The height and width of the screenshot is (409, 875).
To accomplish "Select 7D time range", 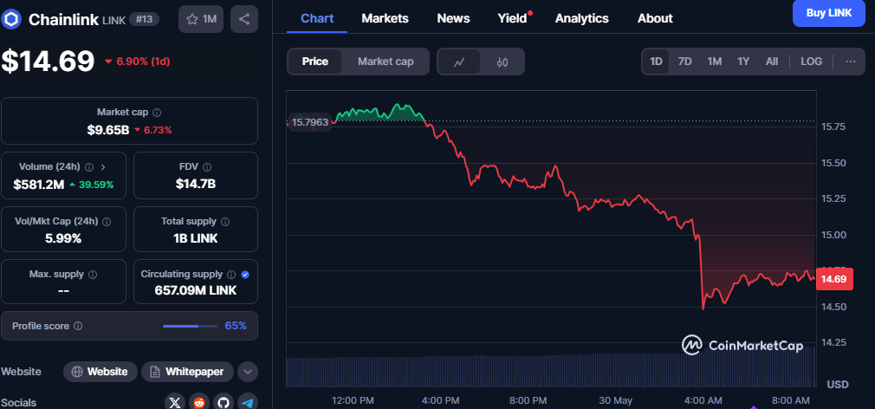I will [x=684, y=62].
